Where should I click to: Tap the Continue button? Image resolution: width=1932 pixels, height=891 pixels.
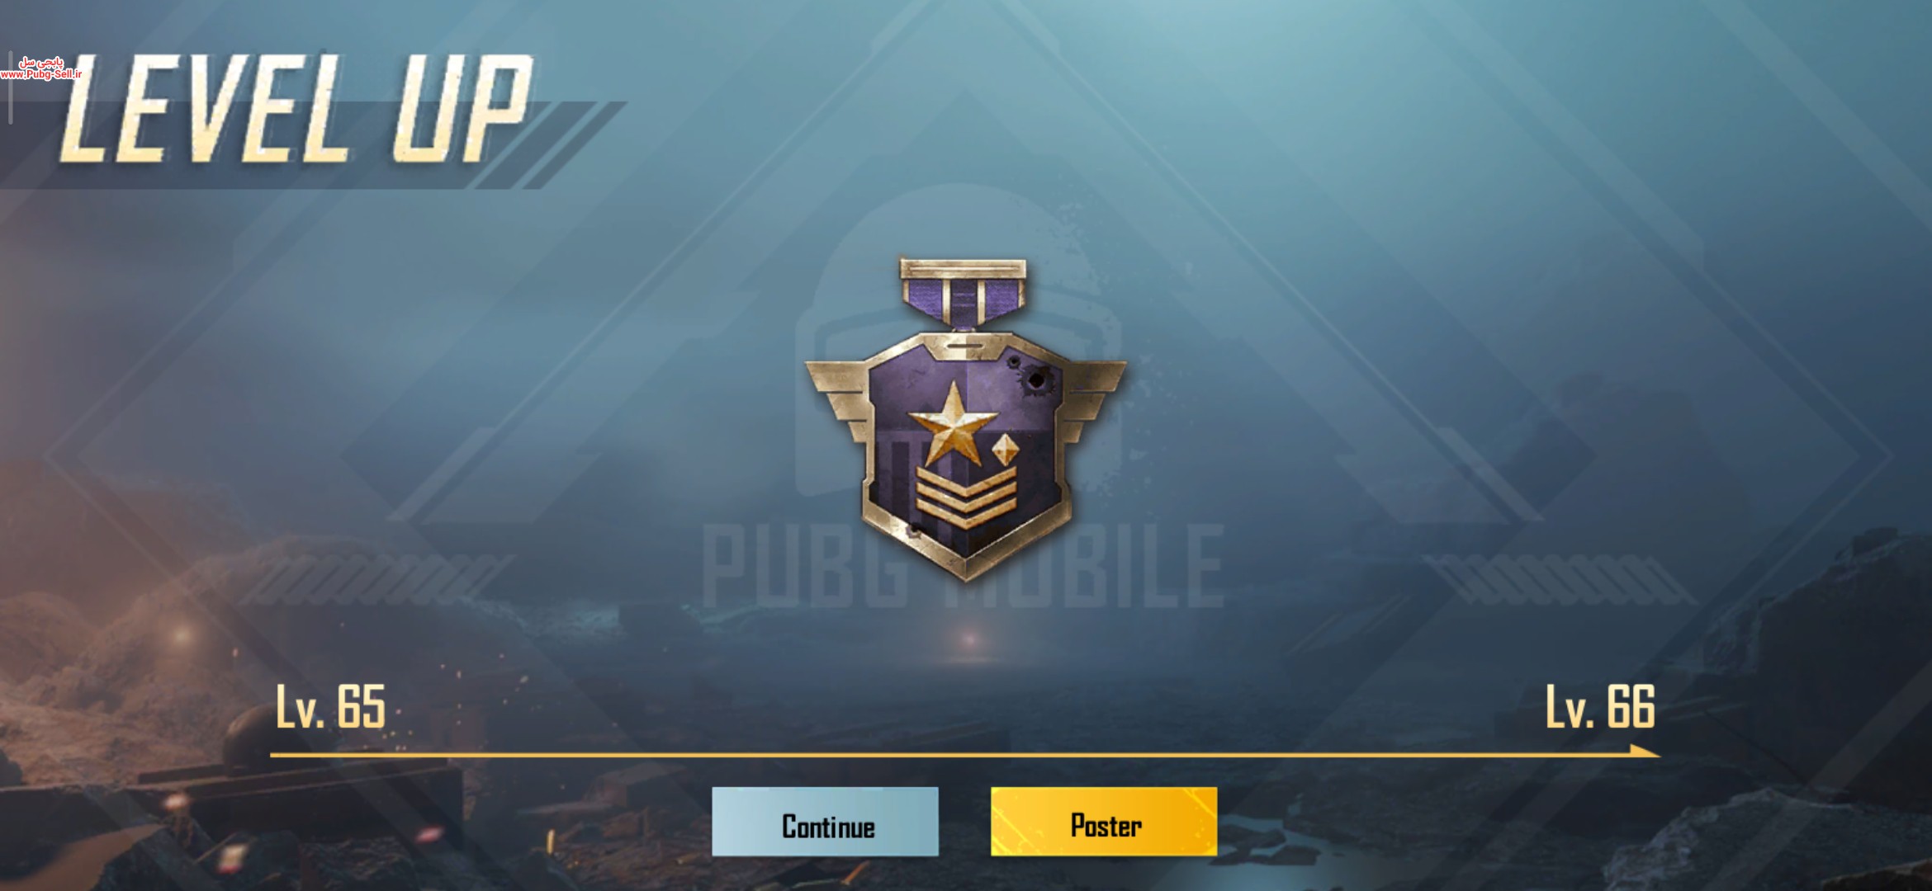(825, 822)
